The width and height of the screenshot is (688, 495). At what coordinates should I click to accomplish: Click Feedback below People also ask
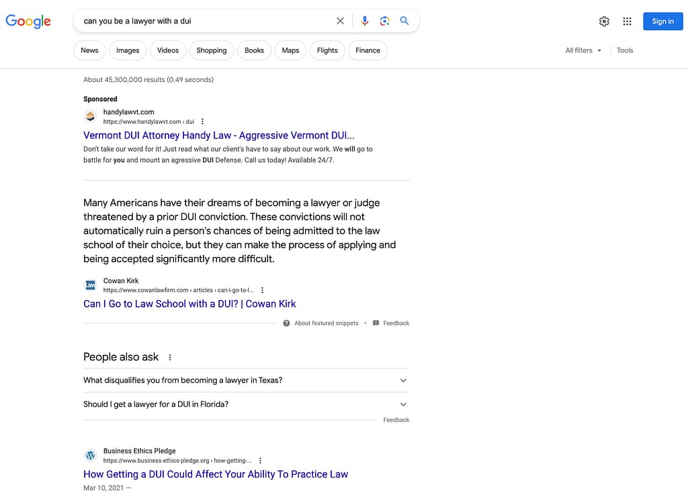(396, 420)
